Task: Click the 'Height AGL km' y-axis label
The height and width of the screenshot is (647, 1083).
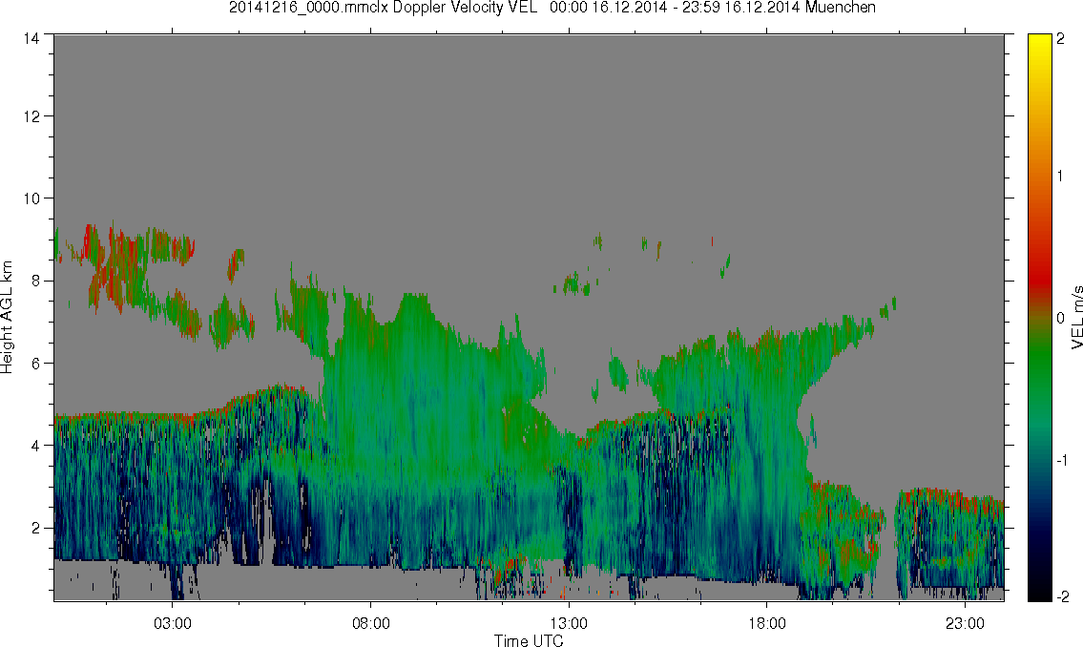Action: [x=7, y=318]
